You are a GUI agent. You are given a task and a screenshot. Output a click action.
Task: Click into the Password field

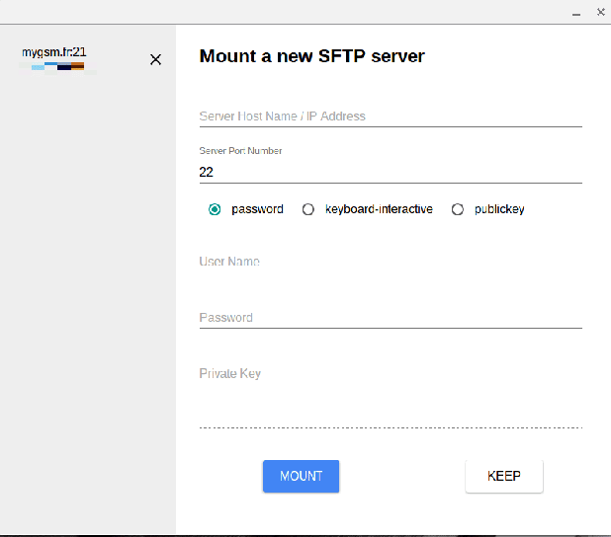[x=390, y=318]
